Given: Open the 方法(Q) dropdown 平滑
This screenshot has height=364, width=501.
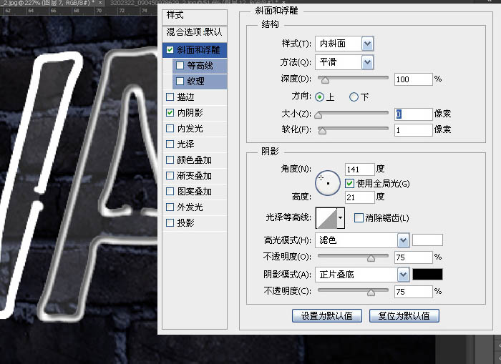Looking at the screenshot, I should 344,62.
